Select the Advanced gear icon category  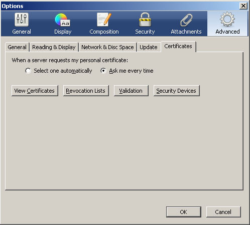click(x=227, y=24)
